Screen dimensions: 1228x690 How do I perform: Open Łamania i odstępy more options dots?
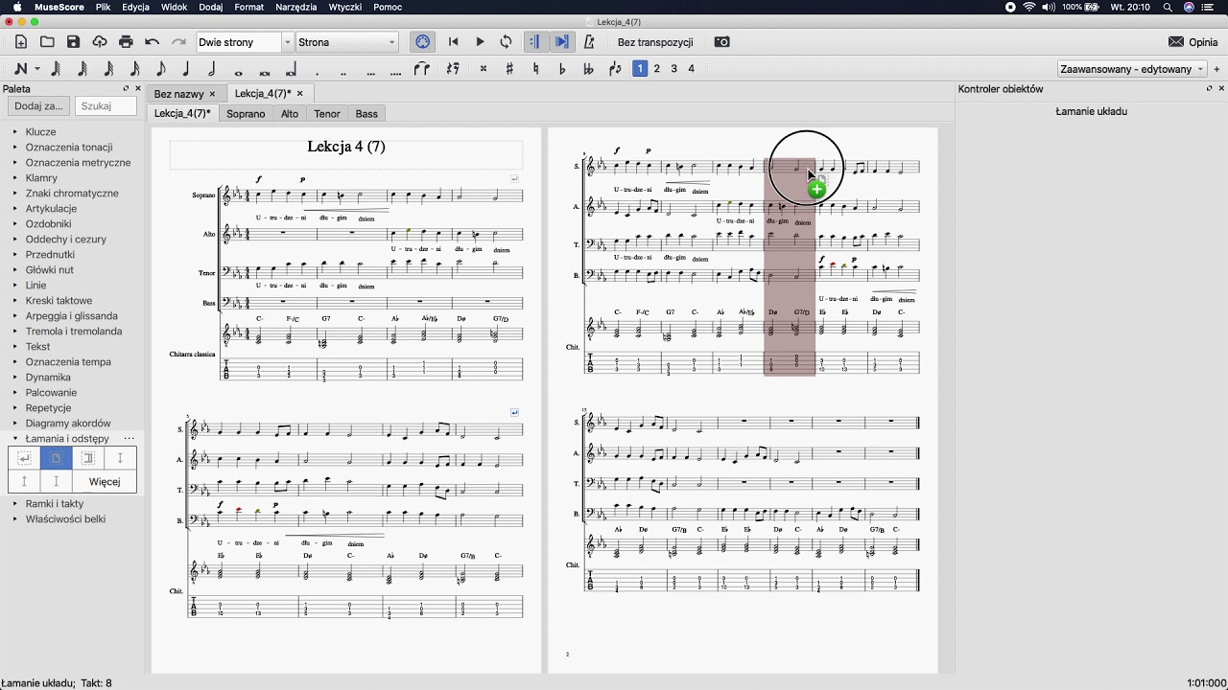click(129, 438)
